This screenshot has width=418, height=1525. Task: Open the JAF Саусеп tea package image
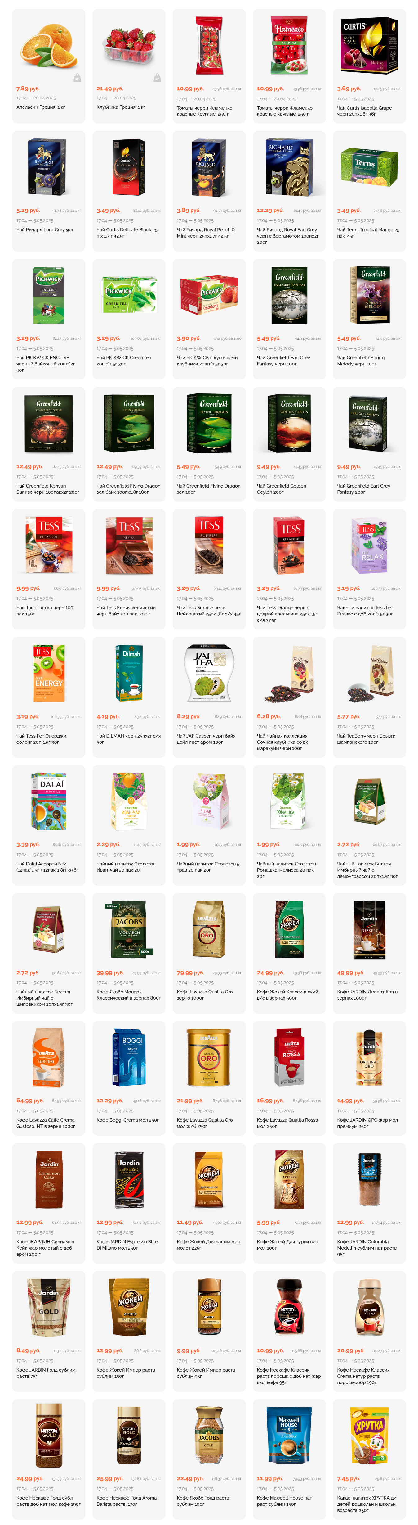tap(209, 673)
